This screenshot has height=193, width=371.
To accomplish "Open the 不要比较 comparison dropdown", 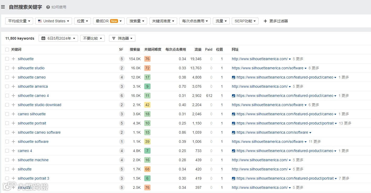I will tap(92, 38).
